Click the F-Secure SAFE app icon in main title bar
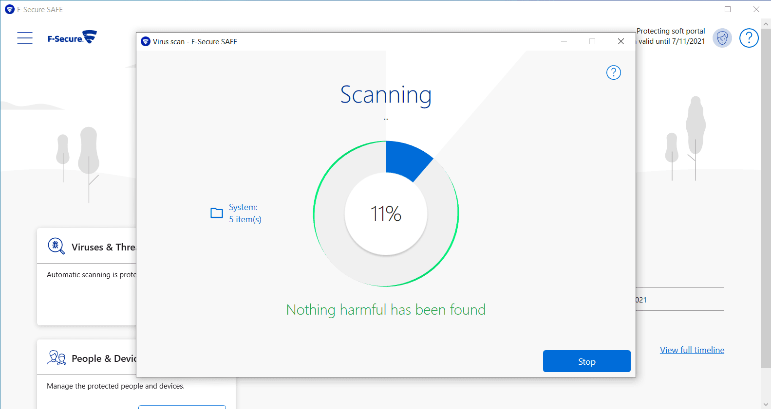The width and height of the screenshot is (771, 409). tap(10, 10)
